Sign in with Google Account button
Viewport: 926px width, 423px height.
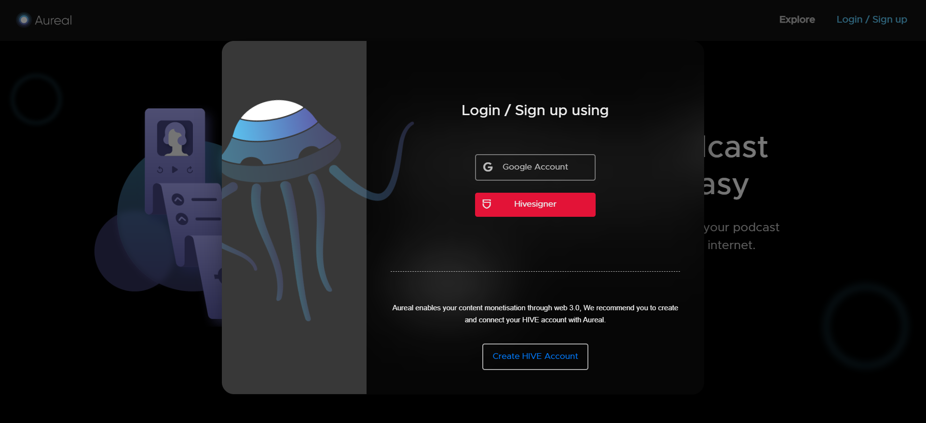(x=535, y=167)
